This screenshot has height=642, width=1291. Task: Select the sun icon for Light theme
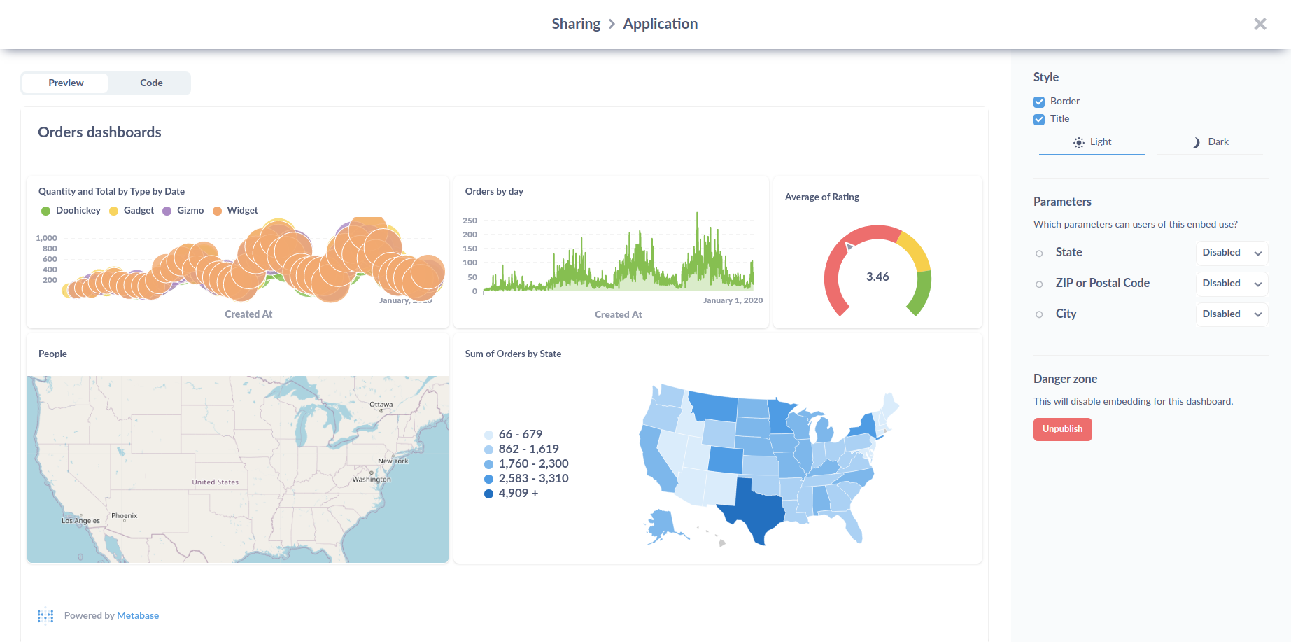[1078, 142]
